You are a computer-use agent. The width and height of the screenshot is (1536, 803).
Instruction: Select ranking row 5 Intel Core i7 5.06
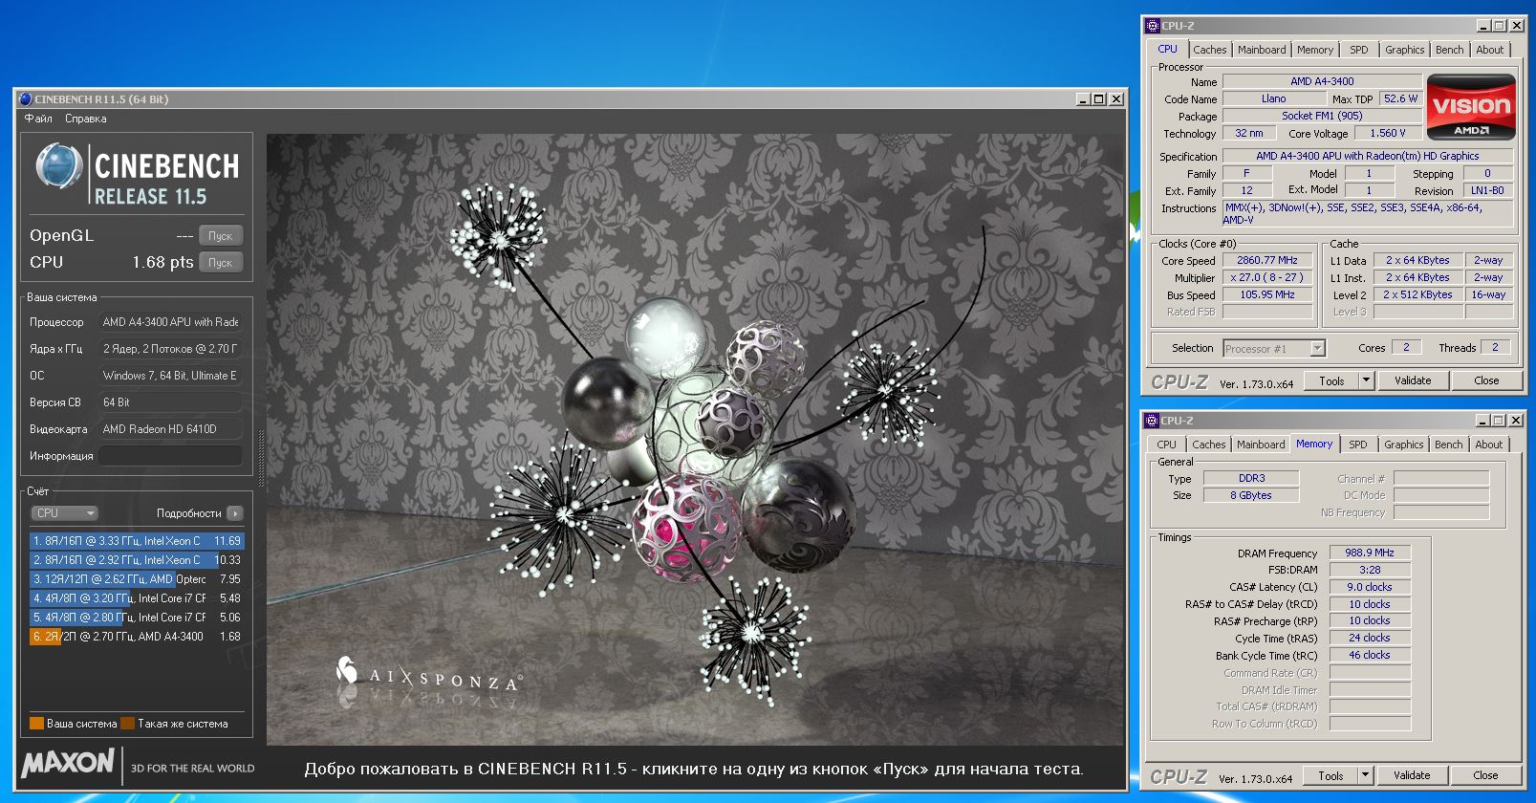click(x=137, y=618)
